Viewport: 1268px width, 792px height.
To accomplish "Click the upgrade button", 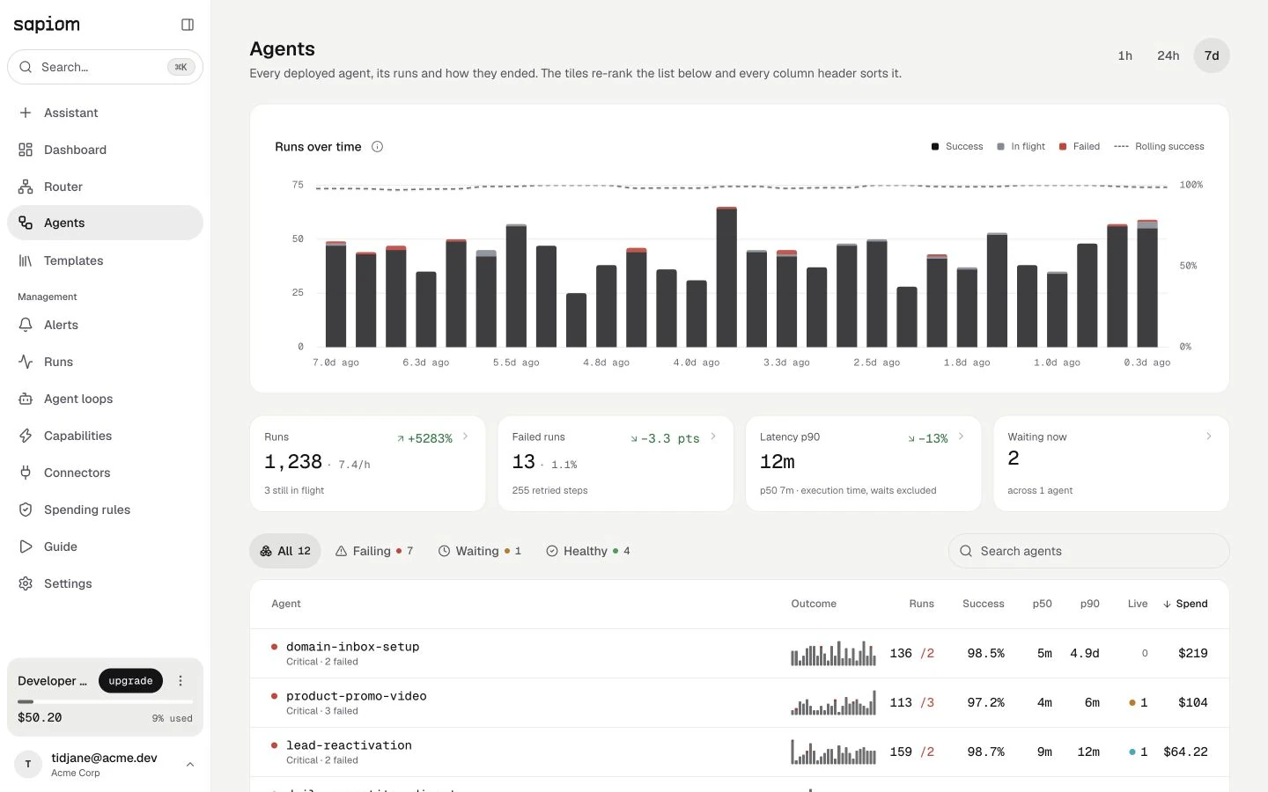I will point(130,681).
